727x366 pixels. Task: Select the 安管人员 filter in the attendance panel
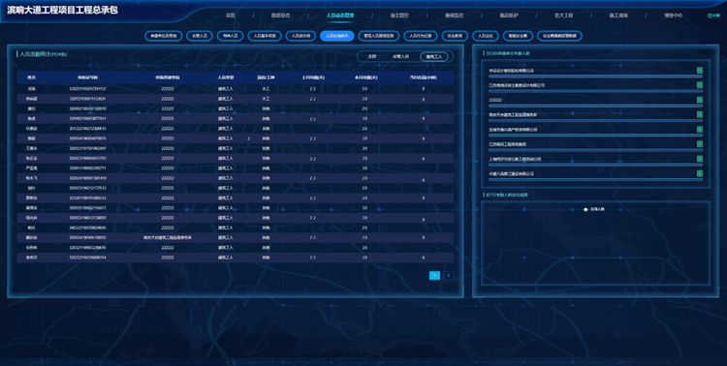[x=401, y=56]
